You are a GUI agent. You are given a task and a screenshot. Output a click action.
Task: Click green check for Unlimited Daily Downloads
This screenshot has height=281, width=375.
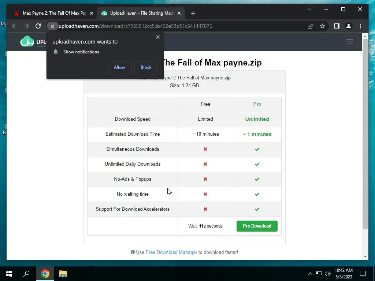(x=257, y=164)
